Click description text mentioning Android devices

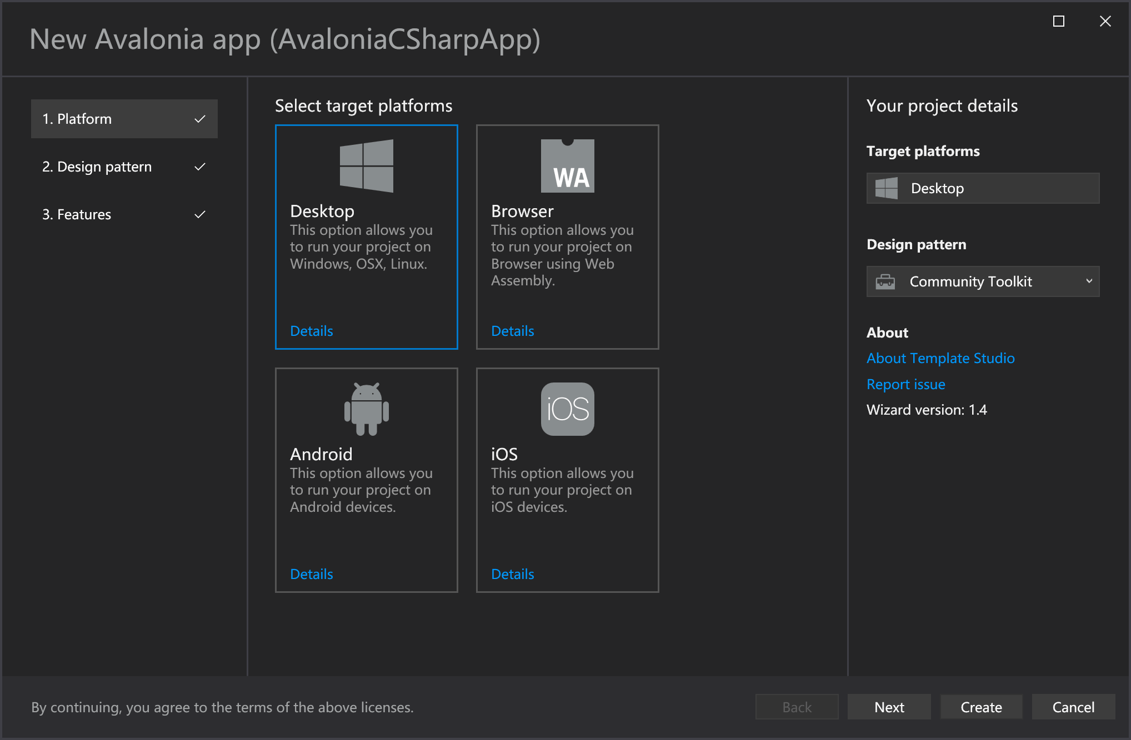click(x=361, y=490)
